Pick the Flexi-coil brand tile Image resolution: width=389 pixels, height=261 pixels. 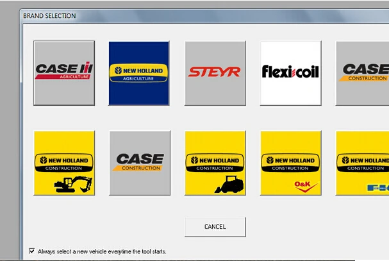pos(290,73)
